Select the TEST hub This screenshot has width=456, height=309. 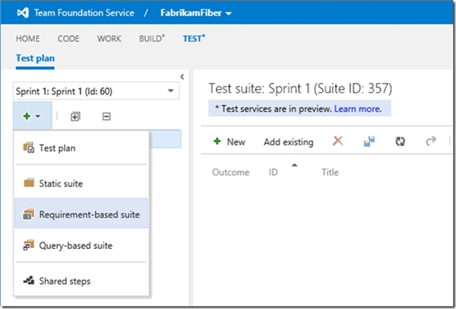[194, 39]
